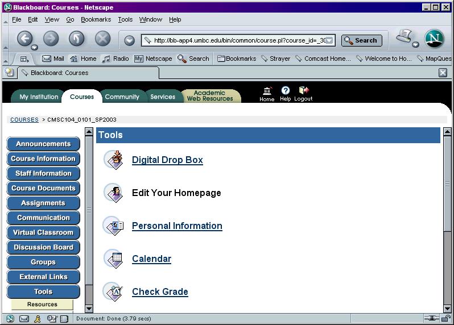The height and width of the screenshot is (325, 454).
Task: Open Instant Messenger status bar icon
Action: pyautogui.click(x=38, y=319)
